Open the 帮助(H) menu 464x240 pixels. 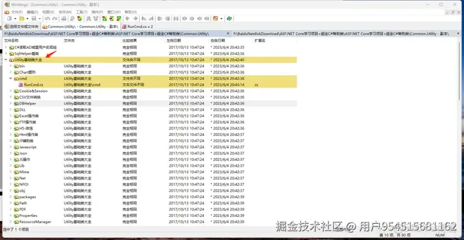[x=130, y=12]
